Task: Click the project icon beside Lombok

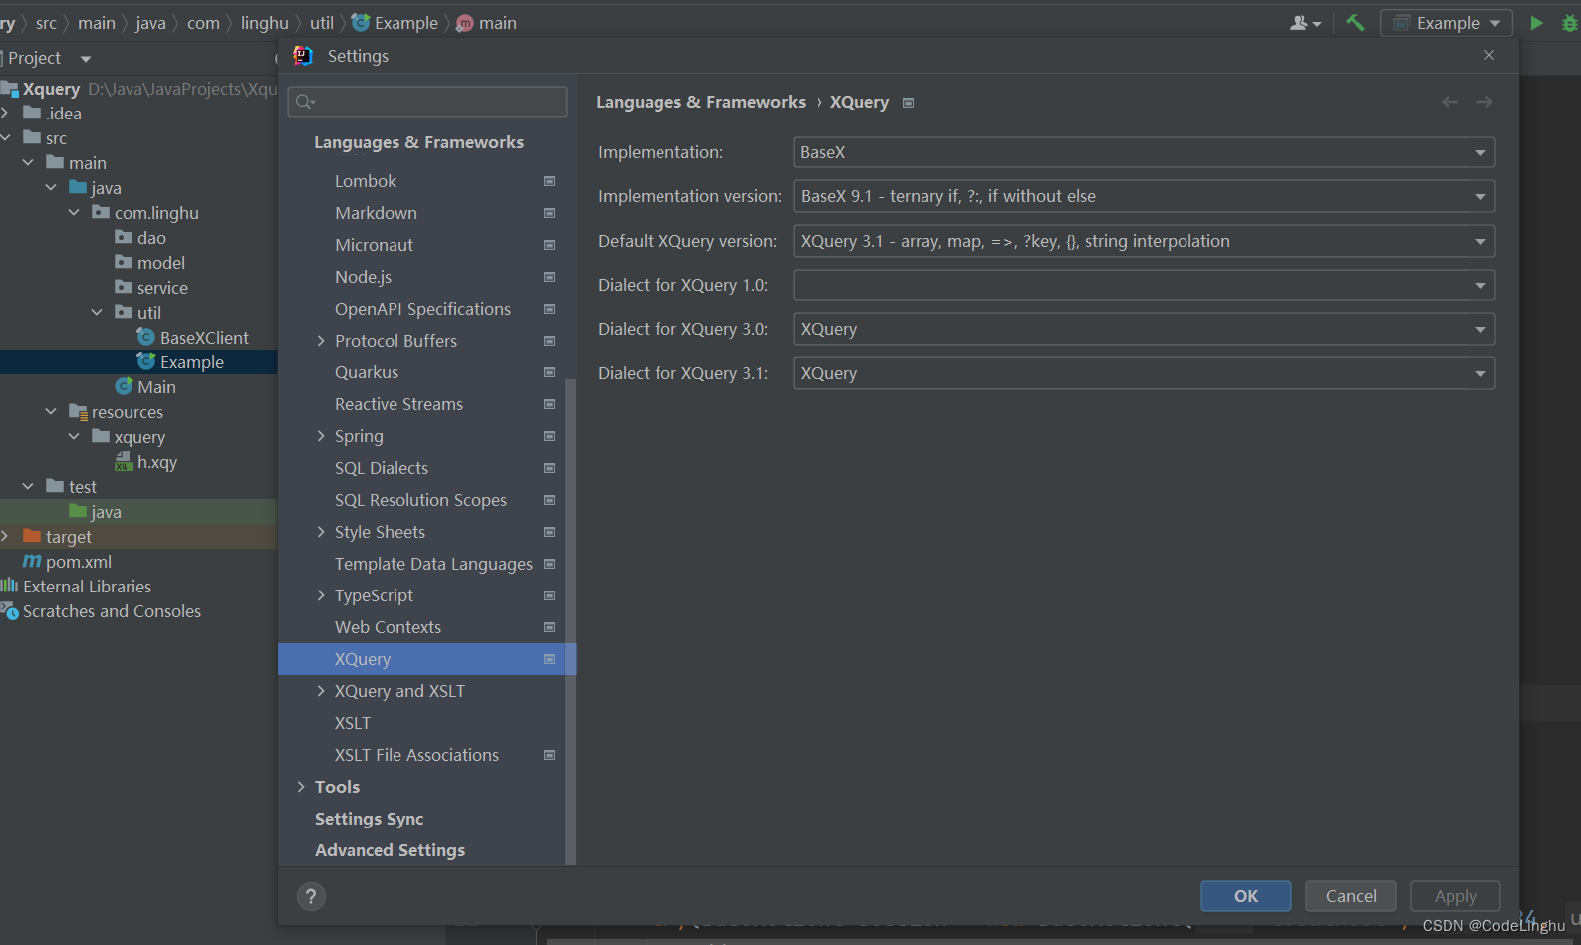Action: [549, 181]
